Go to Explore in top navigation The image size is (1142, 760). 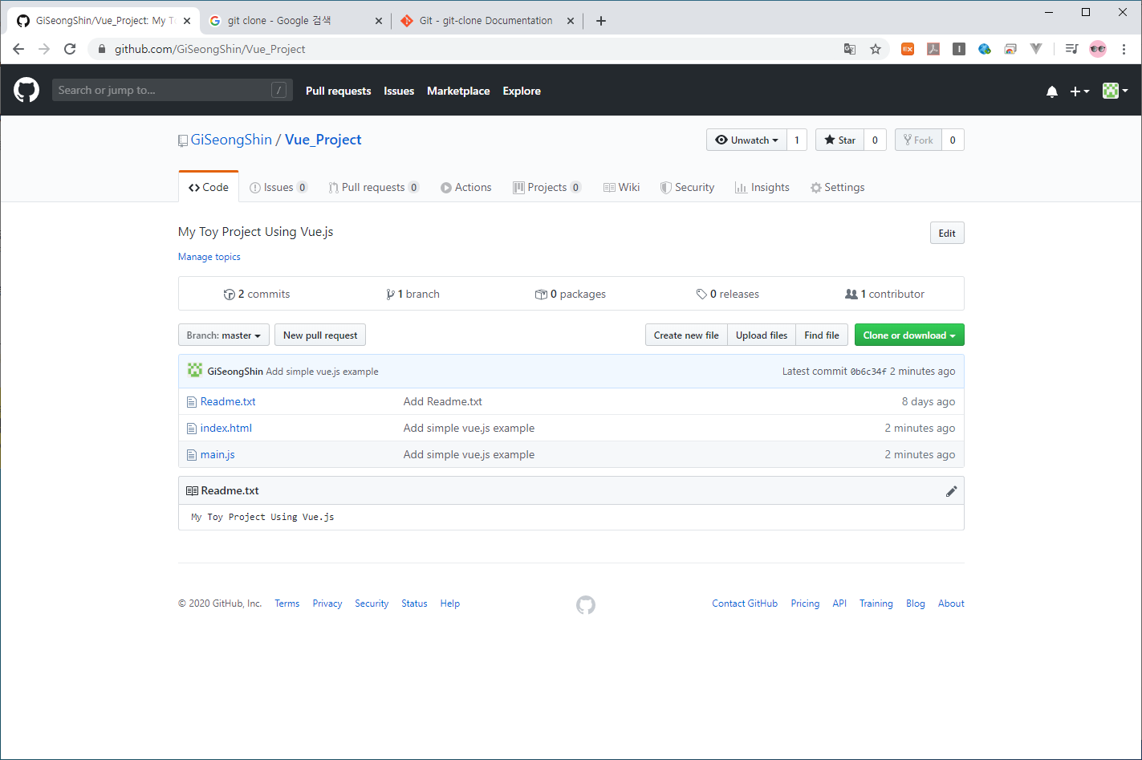click(x=522, y=91)
